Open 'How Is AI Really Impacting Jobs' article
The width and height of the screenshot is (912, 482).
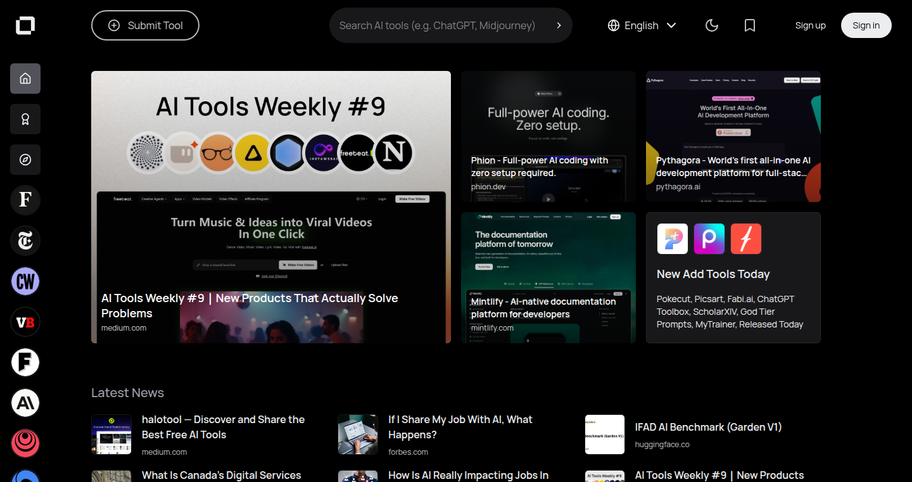coord(469,475)
